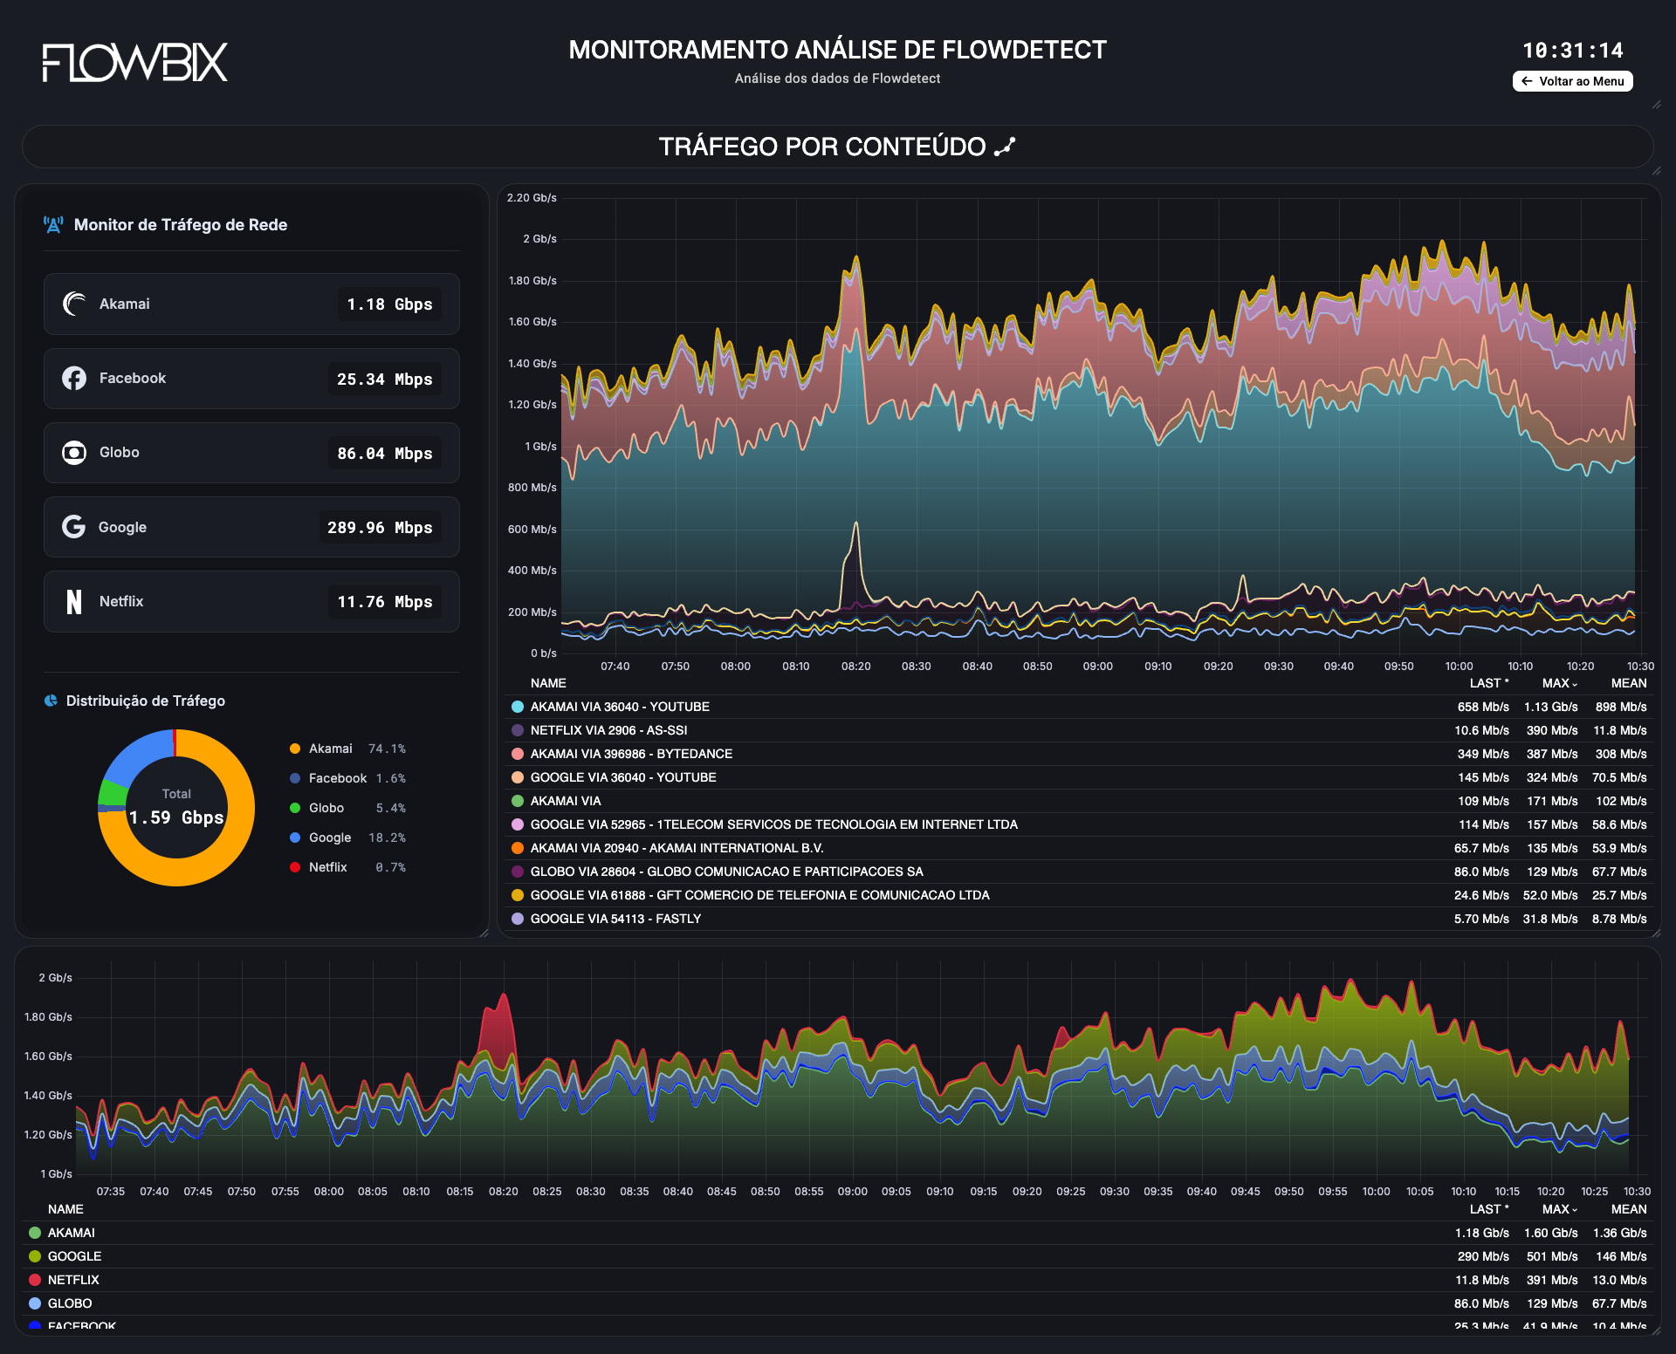Toggle AKAMAI VIA 396986 - BYTEDANCE legend series
This screenshot has height=1354, width=1676.
click(631, 754)
